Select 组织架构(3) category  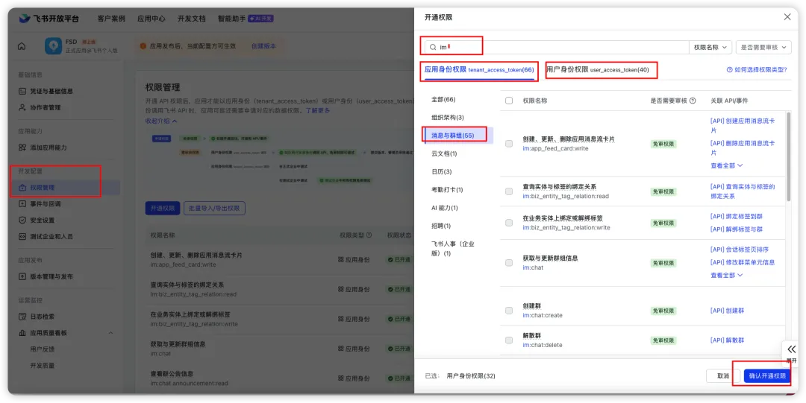tap(447, 118)
